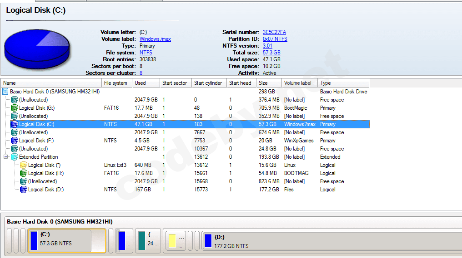Open the 0x07 NTFS partition ID link

[275, 39]
